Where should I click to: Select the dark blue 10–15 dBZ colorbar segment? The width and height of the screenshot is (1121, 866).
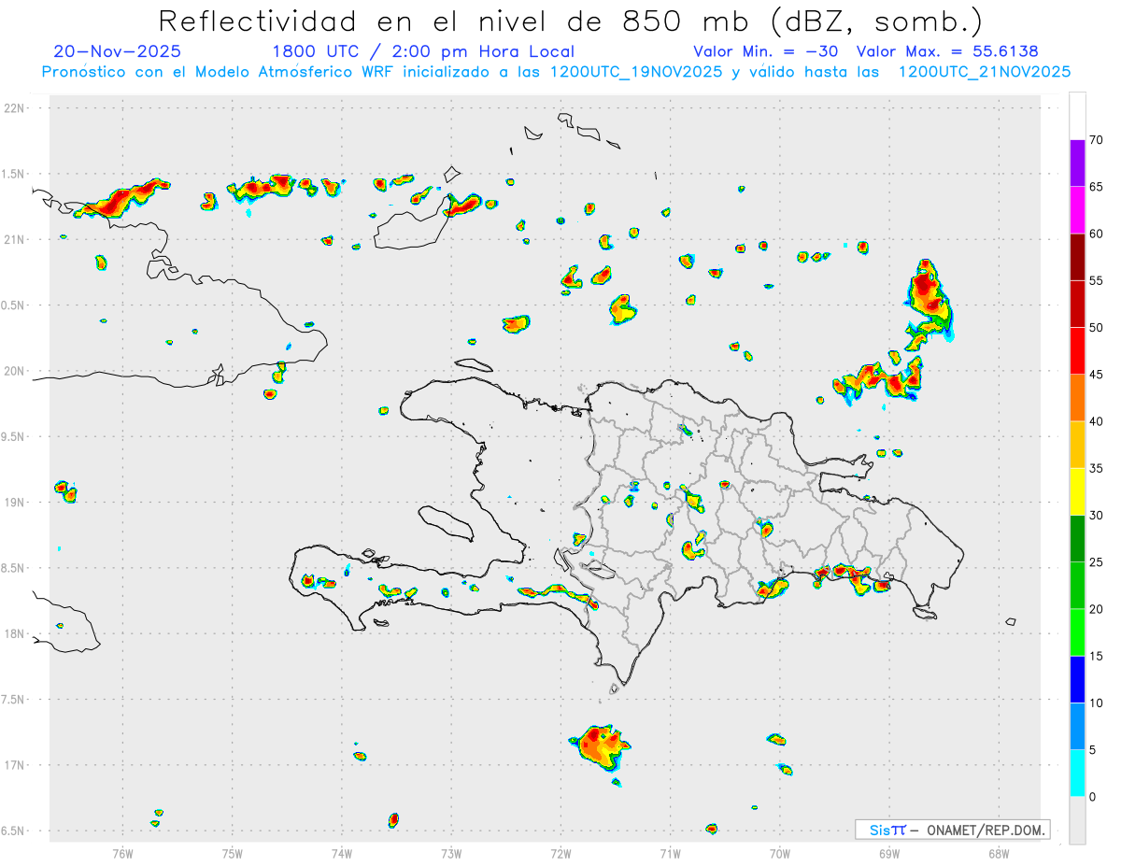[x=1078, y=679]
